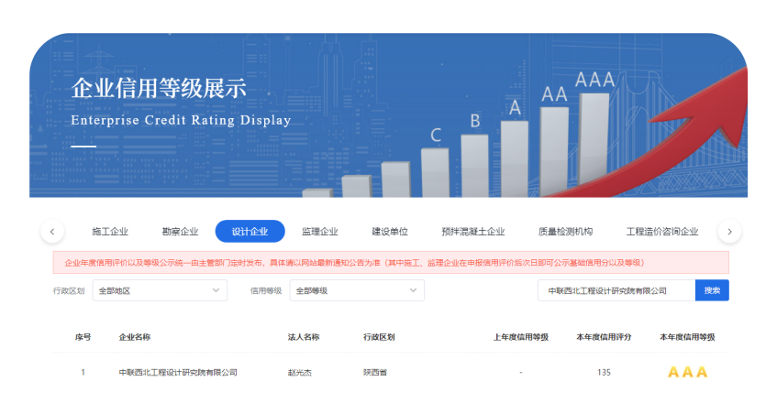The image size is (777, 414).
Task: Click the company name search input field
Action: [616, 290]
